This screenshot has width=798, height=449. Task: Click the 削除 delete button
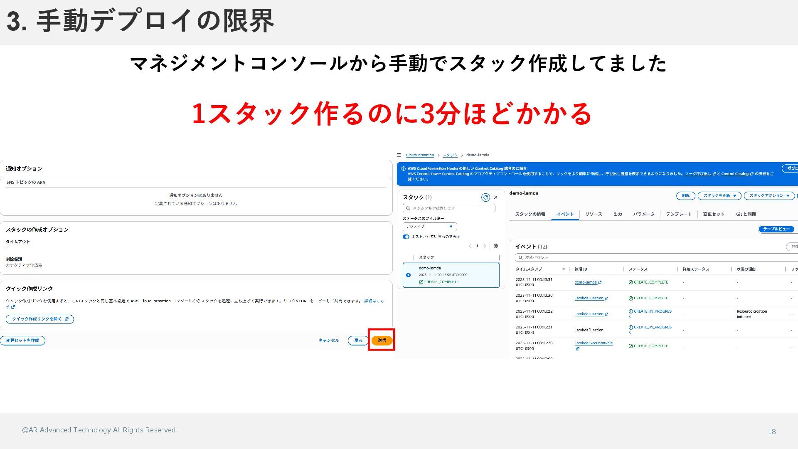[685, 196]
